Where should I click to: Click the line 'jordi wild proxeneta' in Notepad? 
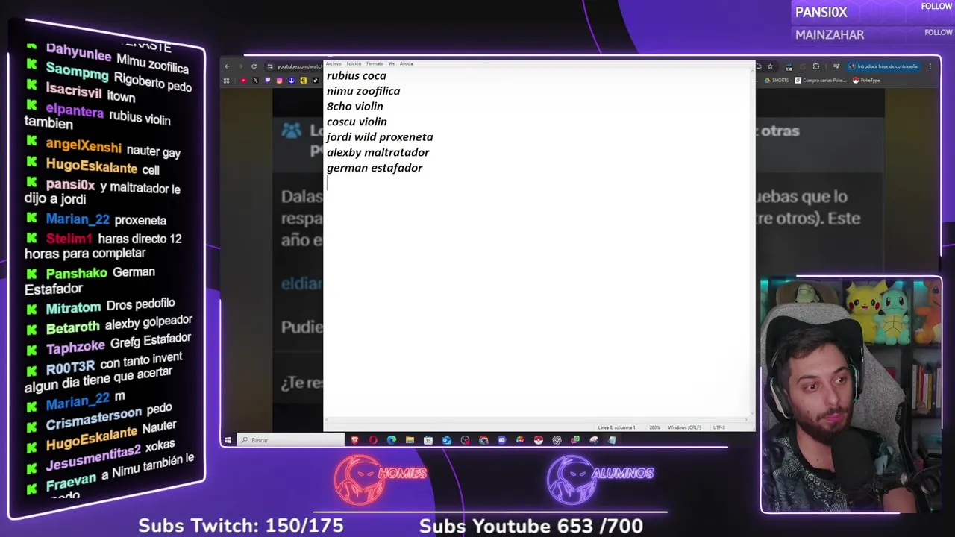pos(380,137)
